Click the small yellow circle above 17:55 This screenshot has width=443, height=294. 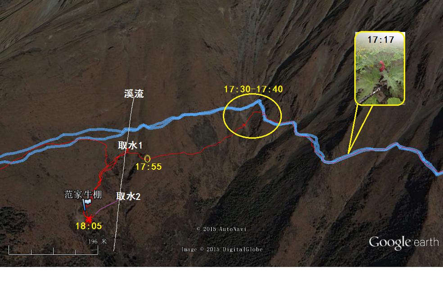click(x=147, y=158)
